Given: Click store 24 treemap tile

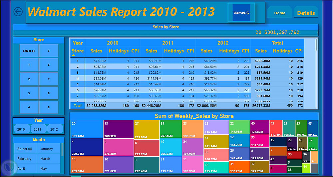Looking at the screenshot, I should click(x=192, y=147).
